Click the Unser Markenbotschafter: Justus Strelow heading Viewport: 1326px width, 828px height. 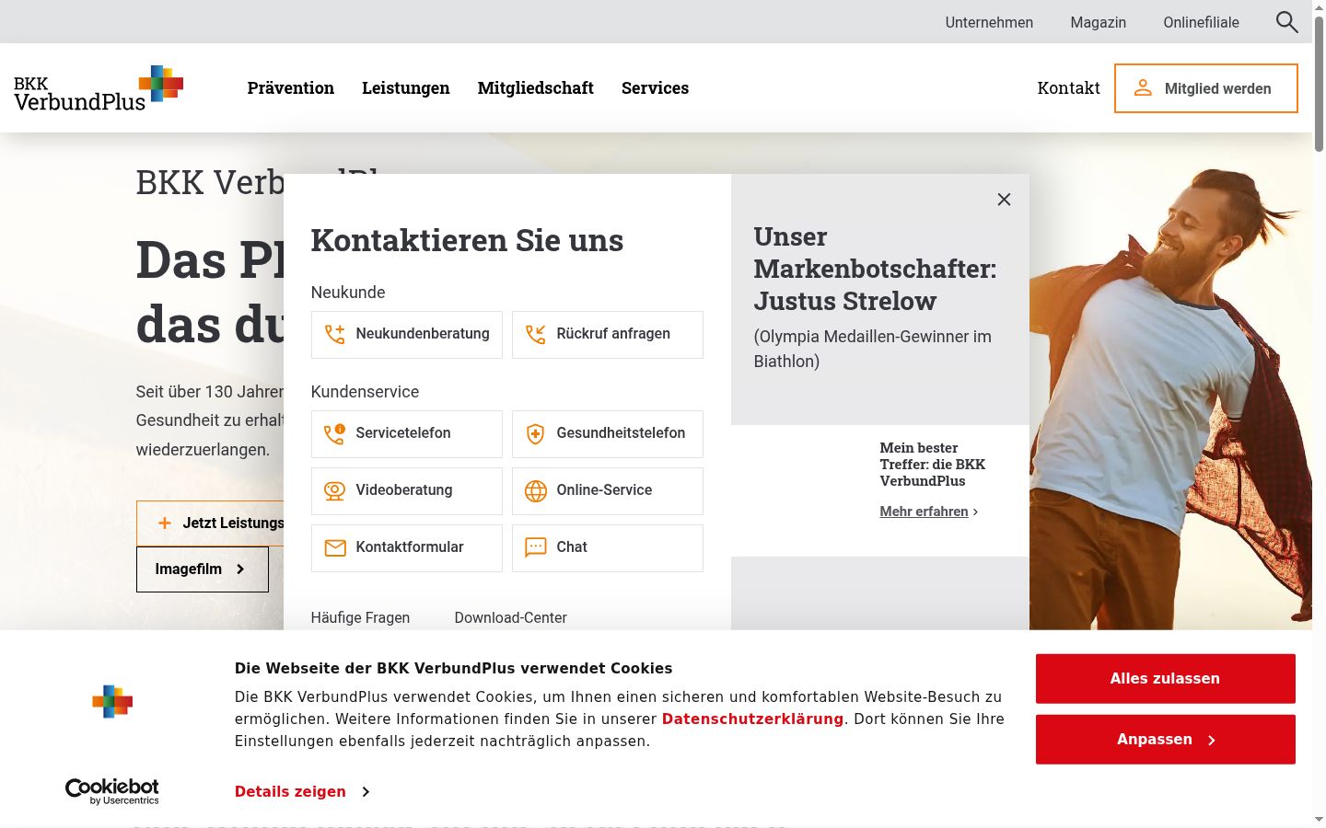coord(875,269)
